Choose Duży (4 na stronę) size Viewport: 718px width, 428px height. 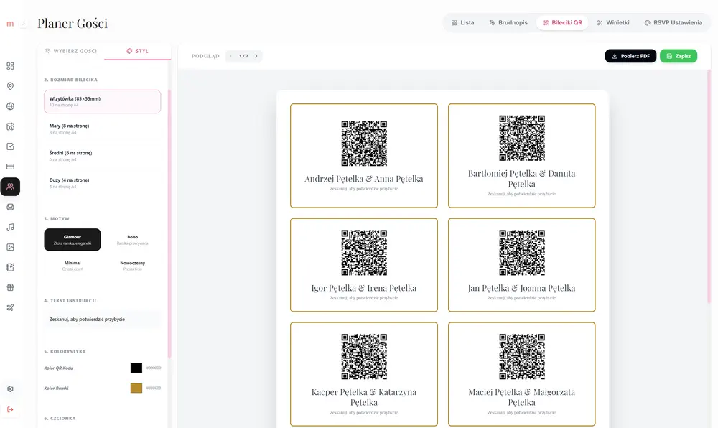click(x=102, y=183)
